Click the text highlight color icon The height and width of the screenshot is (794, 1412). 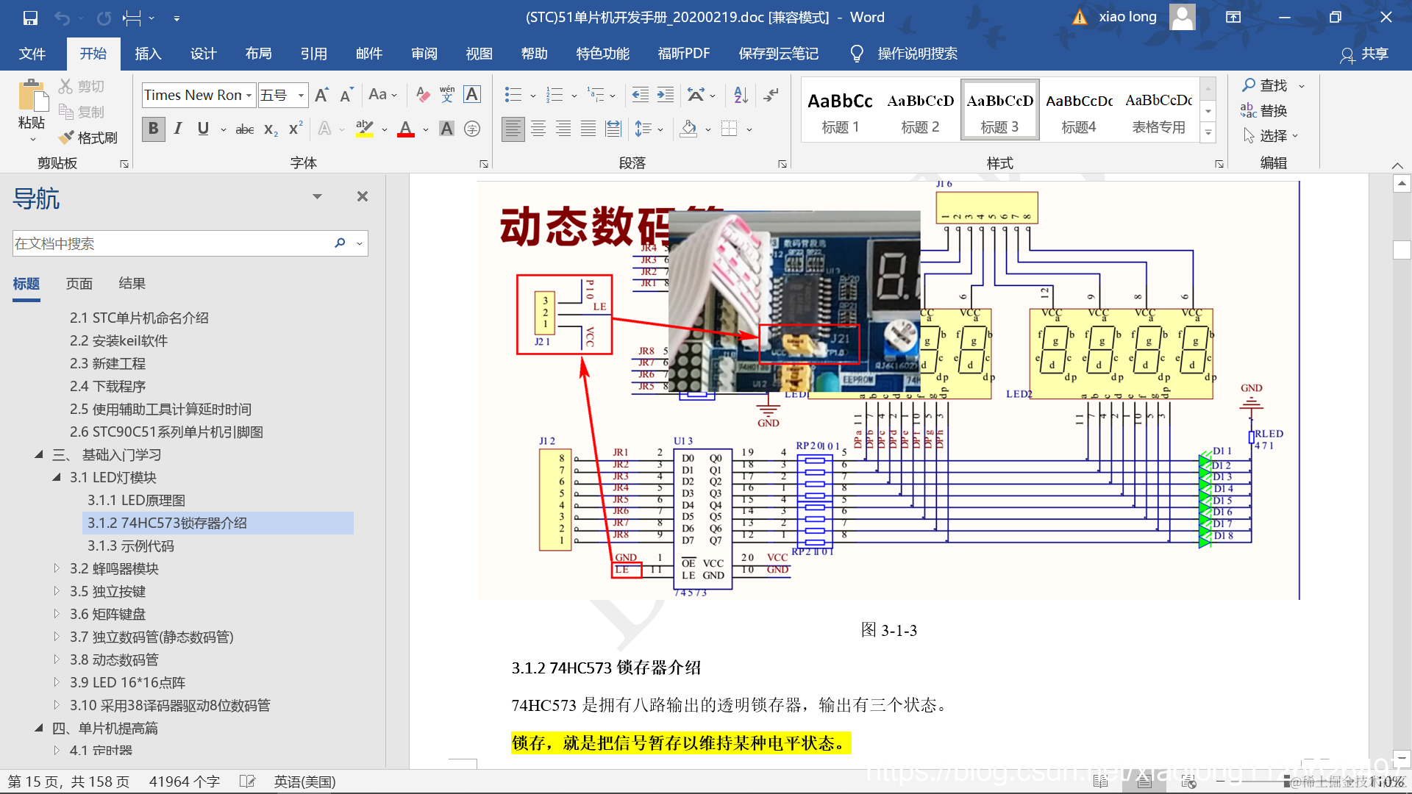[x=364, y=129]
